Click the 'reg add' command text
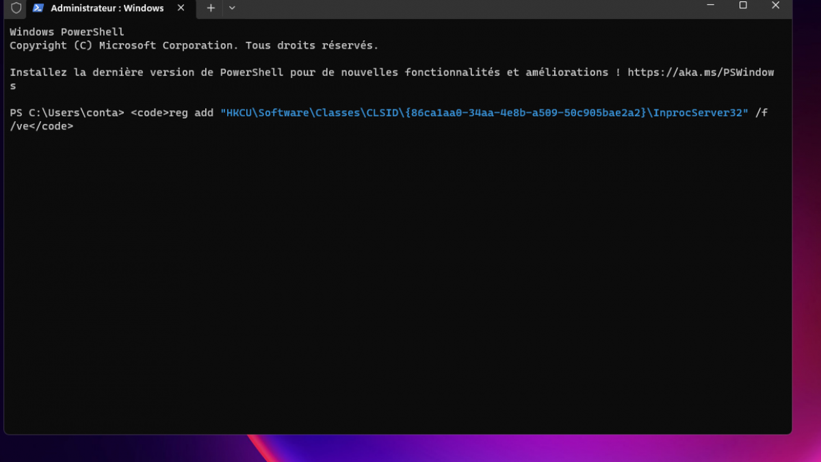 192,113
